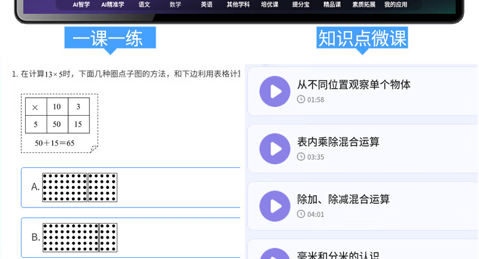Choose answer option A dot diagram
This screenshot has height=259, width=479.
point(80,187)
